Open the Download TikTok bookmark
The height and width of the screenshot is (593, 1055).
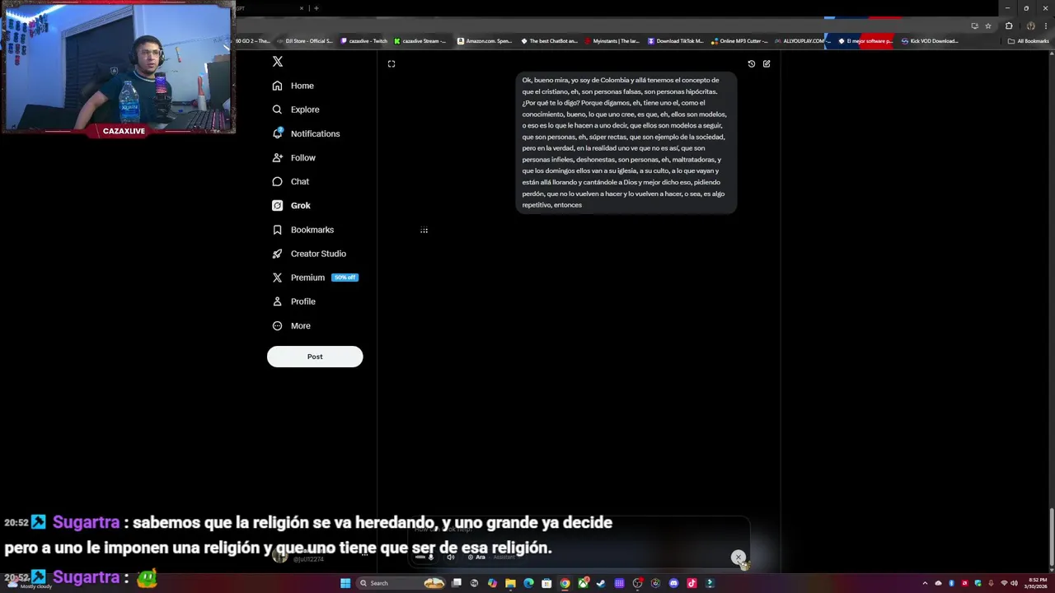pos(676,41)
